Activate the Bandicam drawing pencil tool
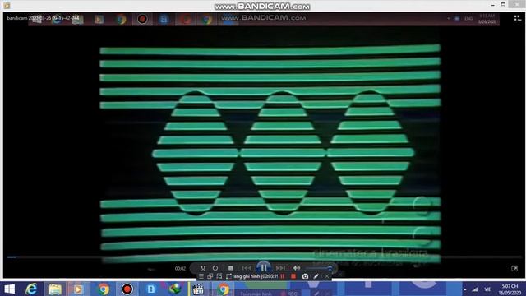 [316, 276]
